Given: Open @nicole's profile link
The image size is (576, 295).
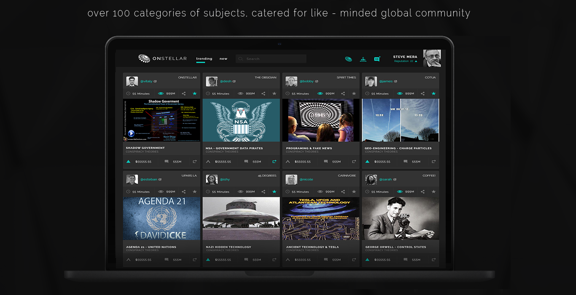Looking at the screenshot, I should tap(307, 179).
